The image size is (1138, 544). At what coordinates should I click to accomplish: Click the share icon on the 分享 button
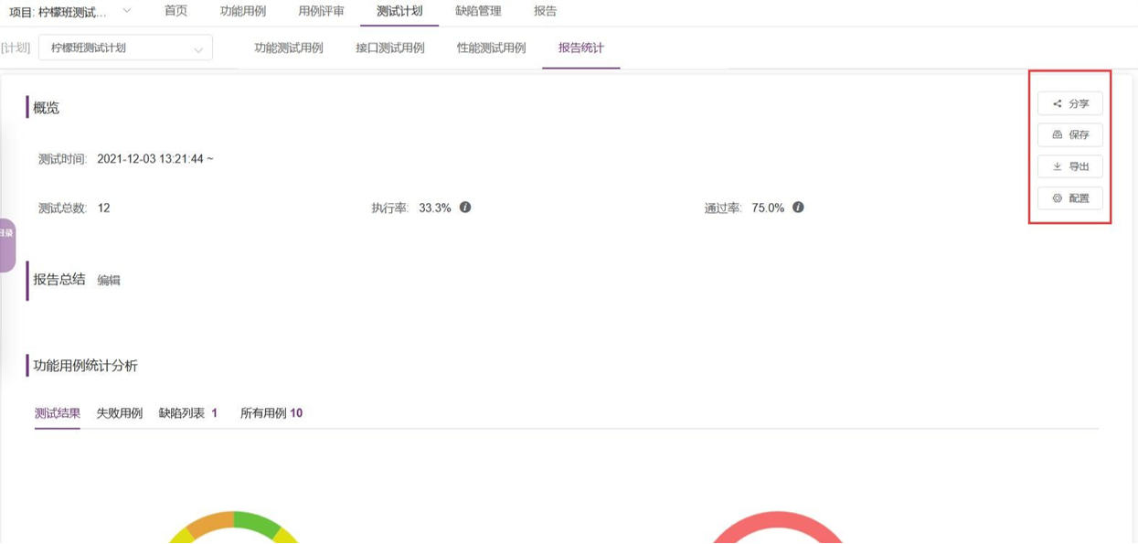(1057, 103)
